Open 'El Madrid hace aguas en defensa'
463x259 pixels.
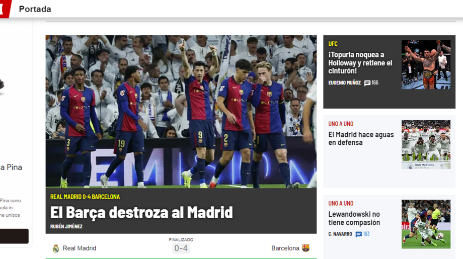click(361, 139)
